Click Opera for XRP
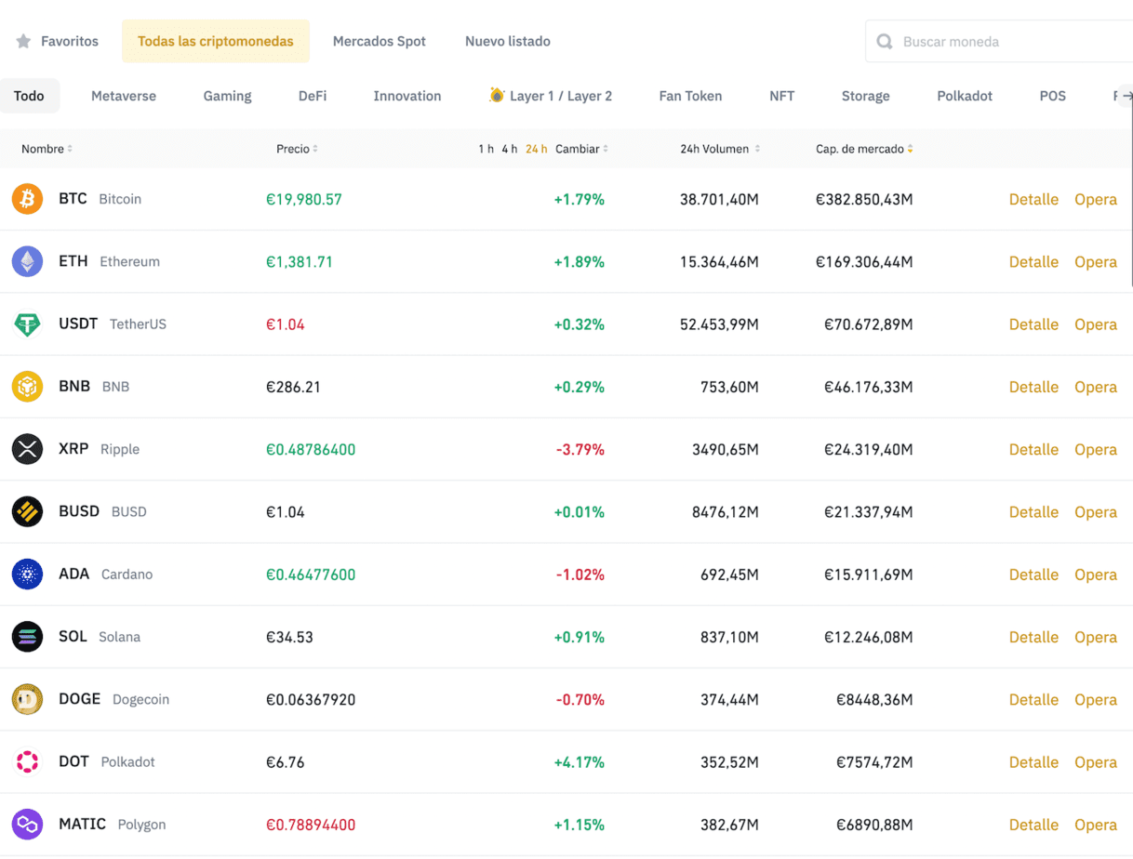The width and height of the screenshot is (1133, 859). pos(1096,449)
